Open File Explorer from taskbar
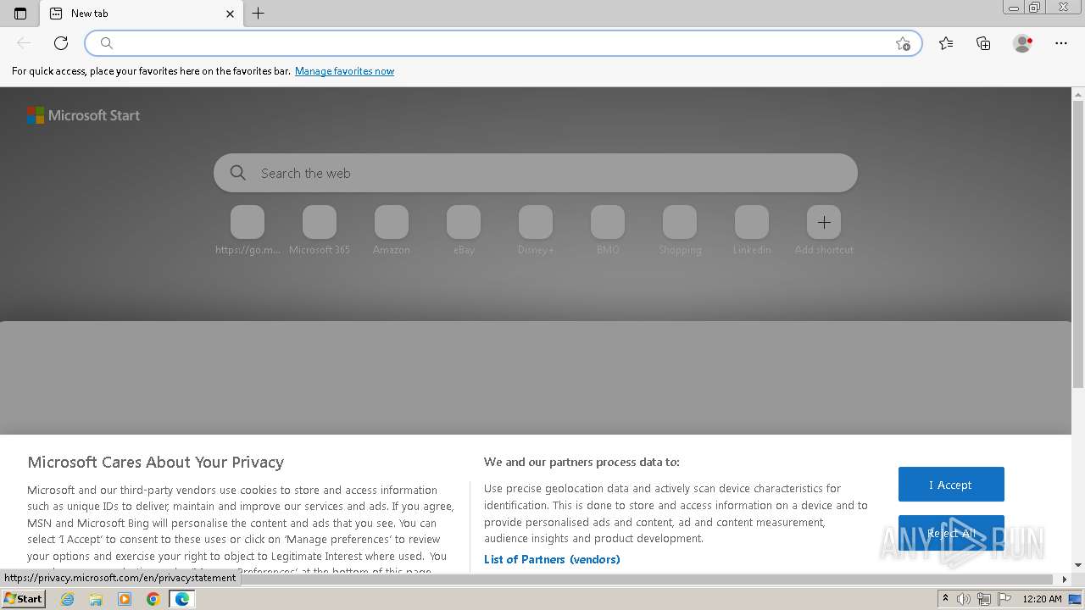 tap(96, 599)
